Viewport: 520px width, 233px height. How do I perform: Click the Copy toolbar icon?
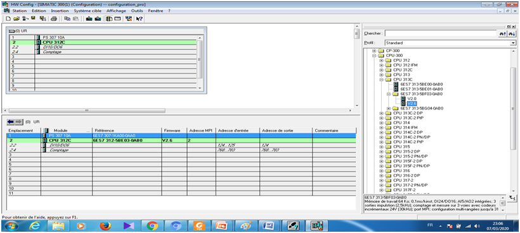pos(67,19)
